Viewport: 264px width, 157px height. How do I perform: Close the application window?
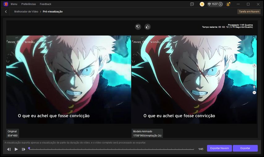258,4
